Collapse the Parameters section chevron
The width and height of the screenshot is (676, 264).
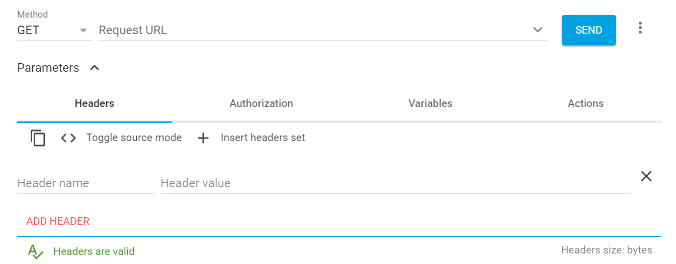[x=95, y=68]
